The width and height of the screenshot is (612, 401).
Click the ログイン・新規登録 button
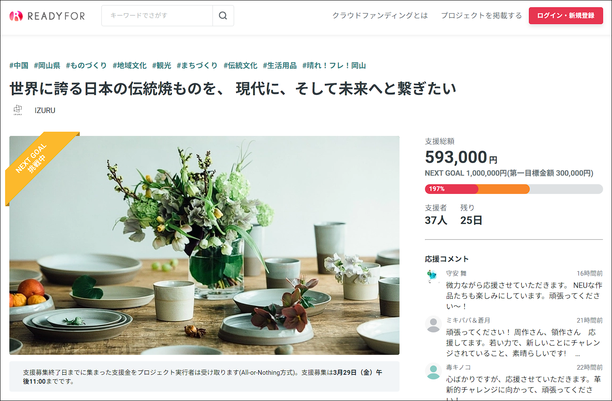[x=566, y=16]
